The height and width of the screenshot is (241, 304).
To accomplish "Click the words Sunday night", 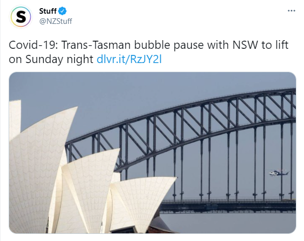I will pos(59,59).
